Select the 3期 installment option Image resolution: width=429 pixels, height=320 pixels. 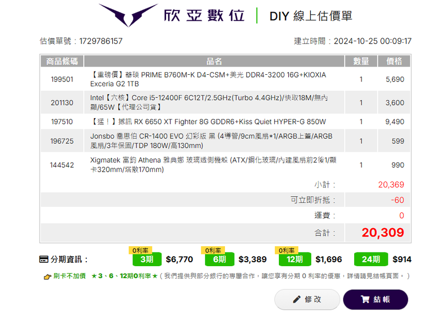click(x=147, y=260)
